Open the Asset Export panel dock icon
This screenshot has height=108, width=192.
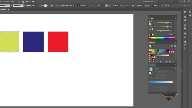pyautogui.click(x=185, y=45)
